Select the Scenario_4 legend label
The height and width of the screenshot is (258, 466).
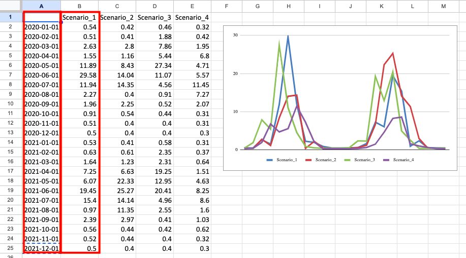[x=403, y=160]
